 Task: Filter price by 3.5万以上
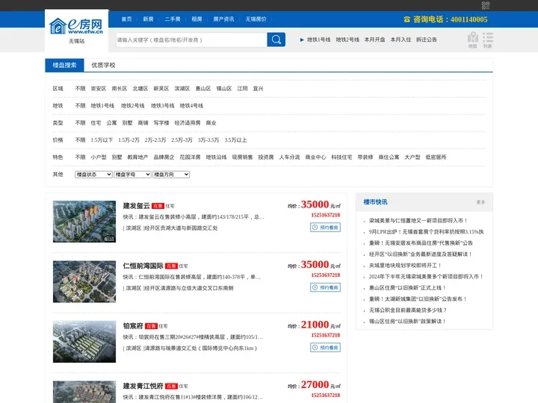[x=235, y=140]
